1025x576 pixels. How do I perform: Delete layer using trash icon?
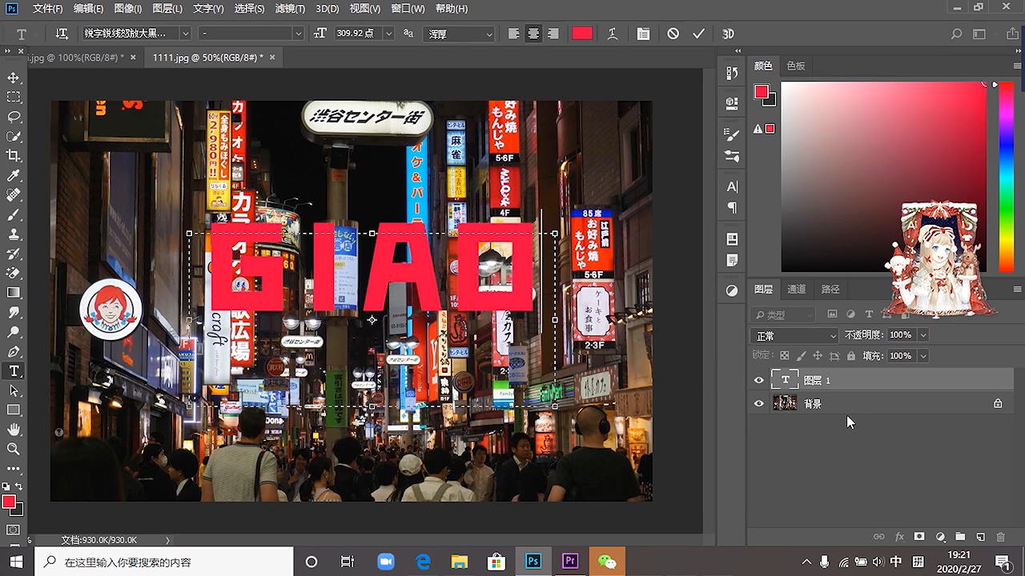point(1000,537)
